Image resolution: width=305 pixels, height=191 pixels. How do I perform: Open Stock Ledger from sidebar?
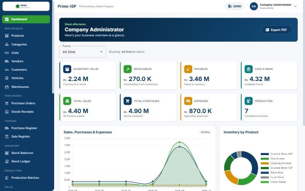coord(26,161)
